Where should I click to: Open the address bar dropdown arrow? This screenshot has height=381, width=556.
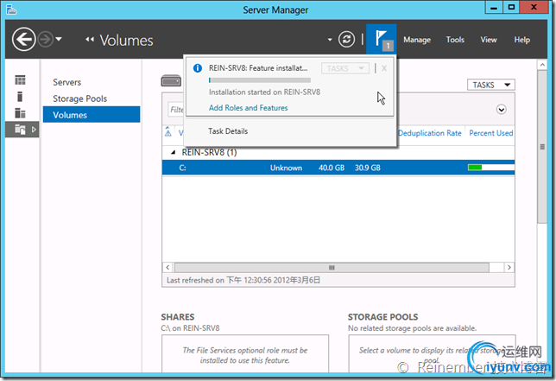[330, 40]
